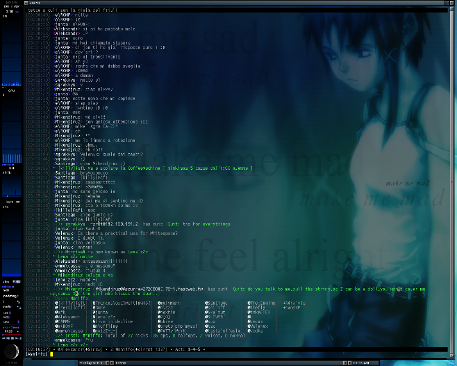Click the Eterm title bar label
The width and height of the screenshot is (457, 366).
click(35, 3)
